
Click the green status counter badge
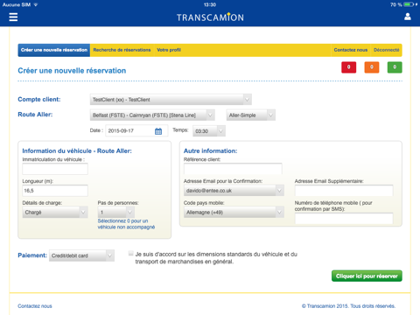pos(395,67)
